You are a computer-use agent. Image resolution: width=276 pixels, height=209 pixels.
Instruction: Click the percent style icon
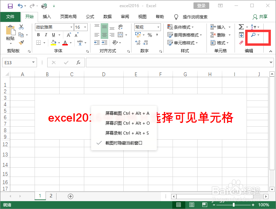tap(150, 35)
